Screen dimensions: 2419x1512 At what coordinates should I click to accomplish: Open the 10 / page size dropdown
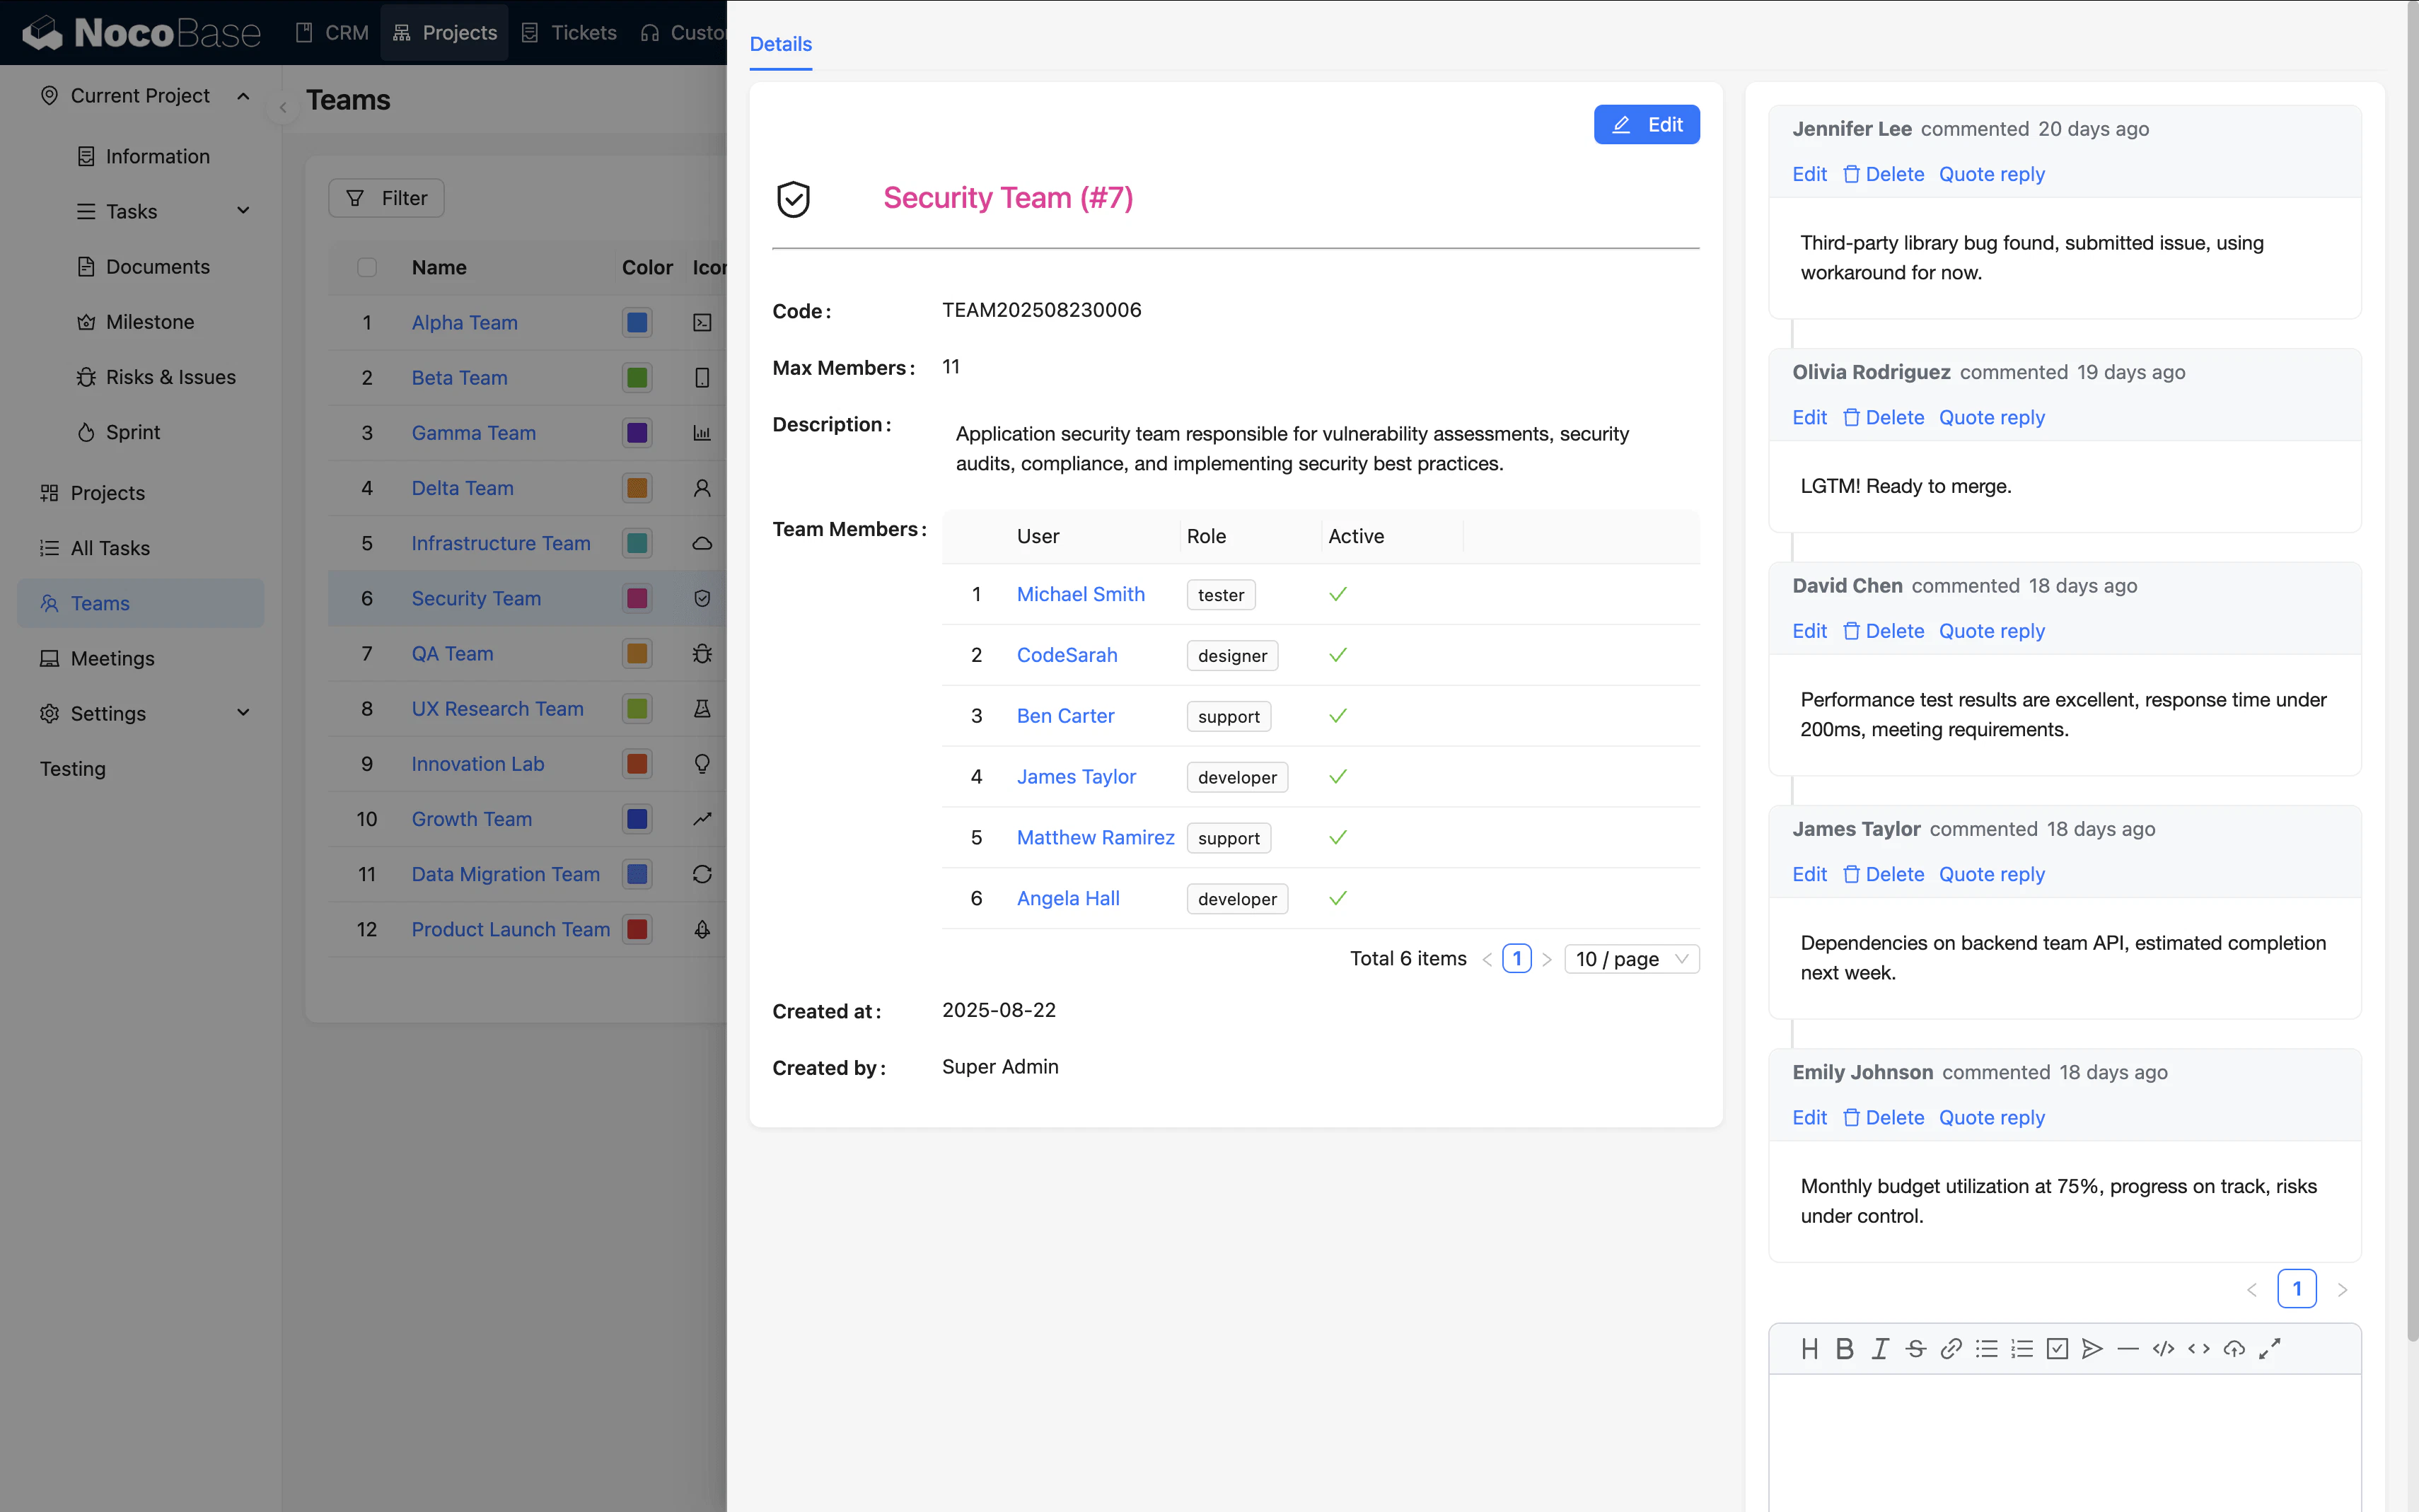1631,959
